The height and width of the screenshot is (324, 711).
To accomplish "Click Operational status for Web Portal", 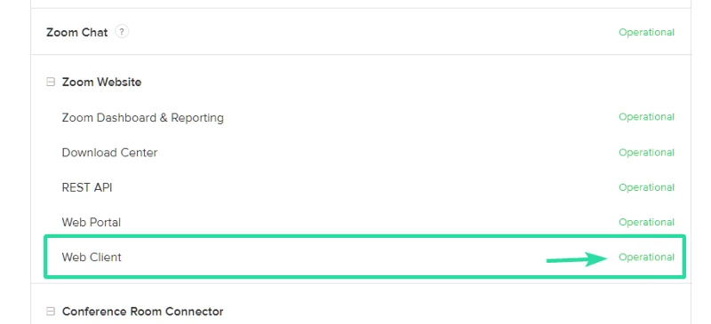I will [x=647, y=223].
